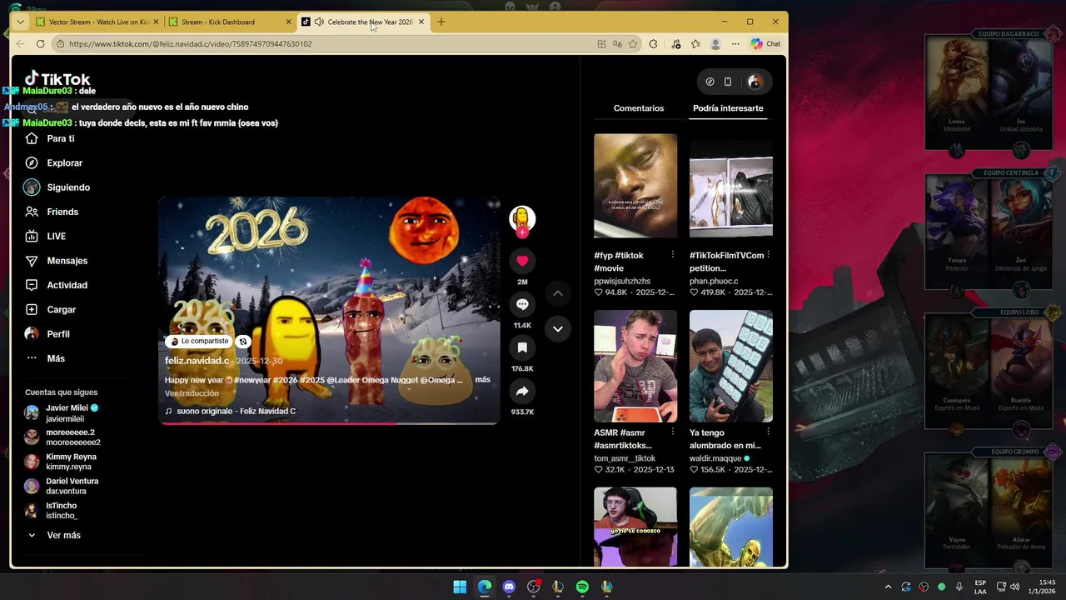Screen dimensions: 1066x600
Task: Open Edge media control music icon
Action: 675,44
